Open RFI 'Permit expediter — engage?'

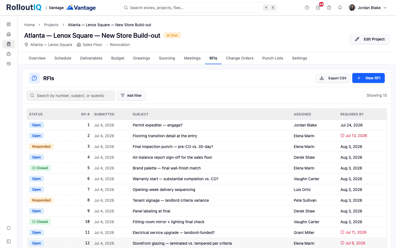[x=158, y=125]
